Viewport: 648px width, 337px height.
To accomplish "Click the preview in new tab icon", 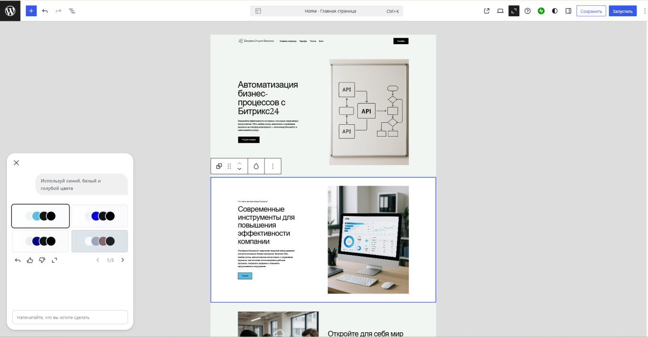I will (486, 10).
